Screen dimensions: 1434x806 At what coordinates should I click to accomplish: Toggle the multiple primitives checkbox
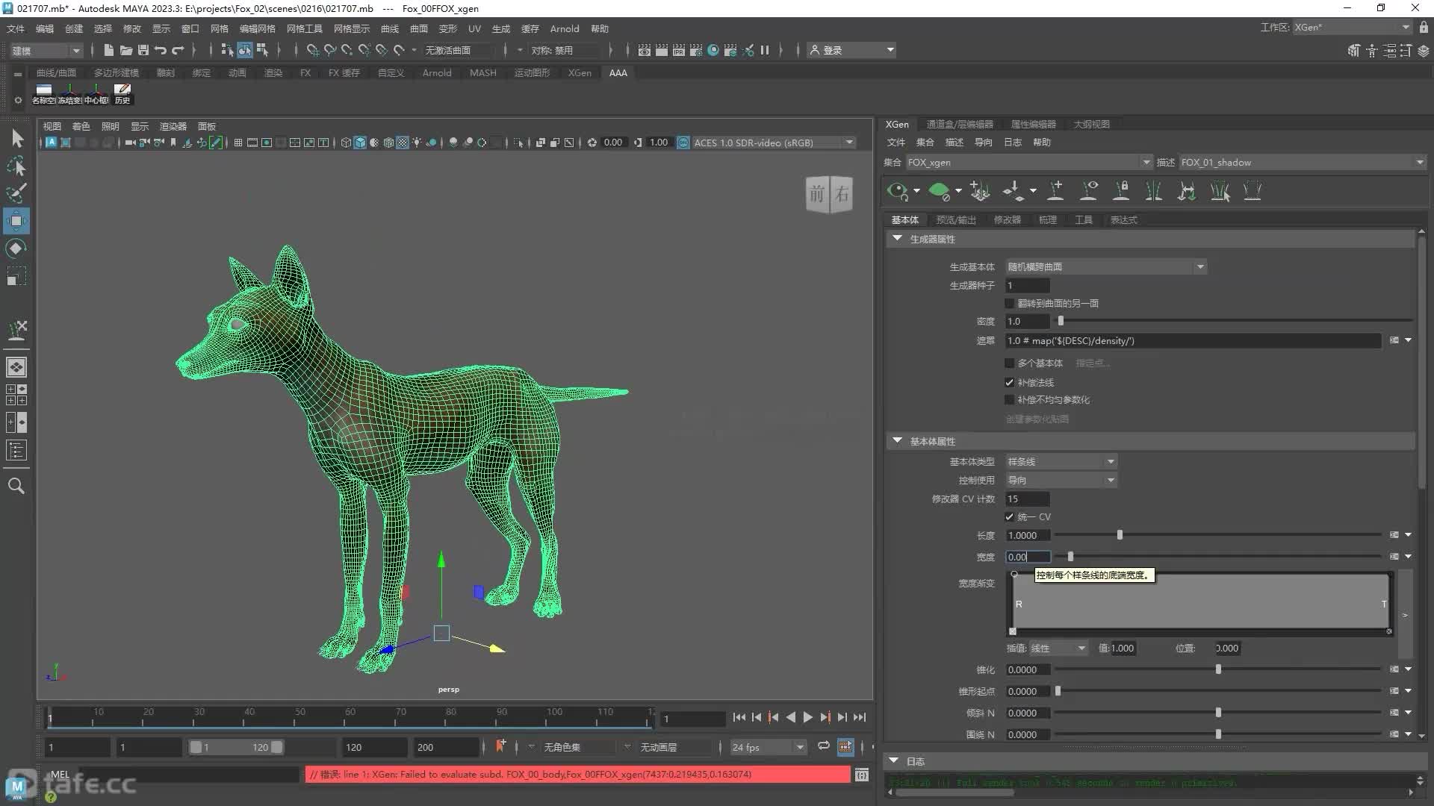[1010, 363]
